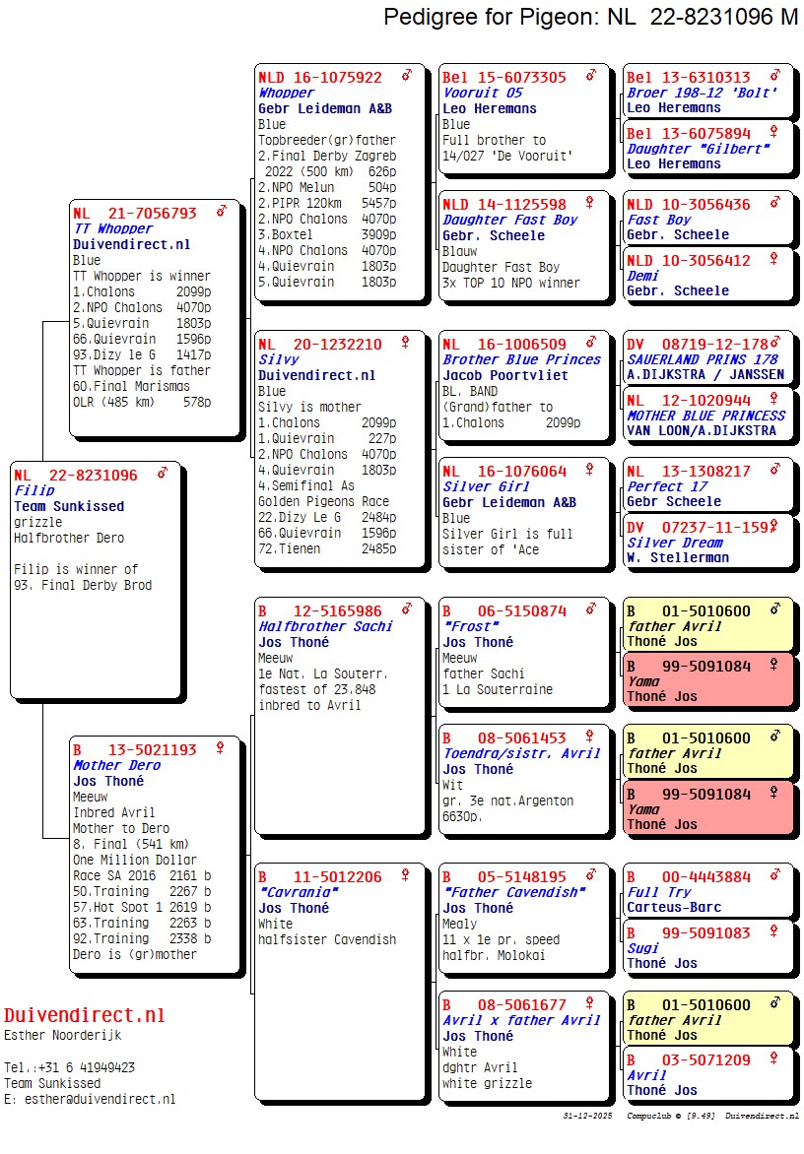This screenshot has width=804, height=1154.
Task: Click the Duivendirect.nl heading in red
Action: pos(85,1015)
